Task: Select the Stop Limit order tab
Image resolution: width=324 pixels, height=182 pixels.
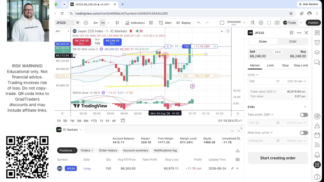Action: tap(301, 65)
